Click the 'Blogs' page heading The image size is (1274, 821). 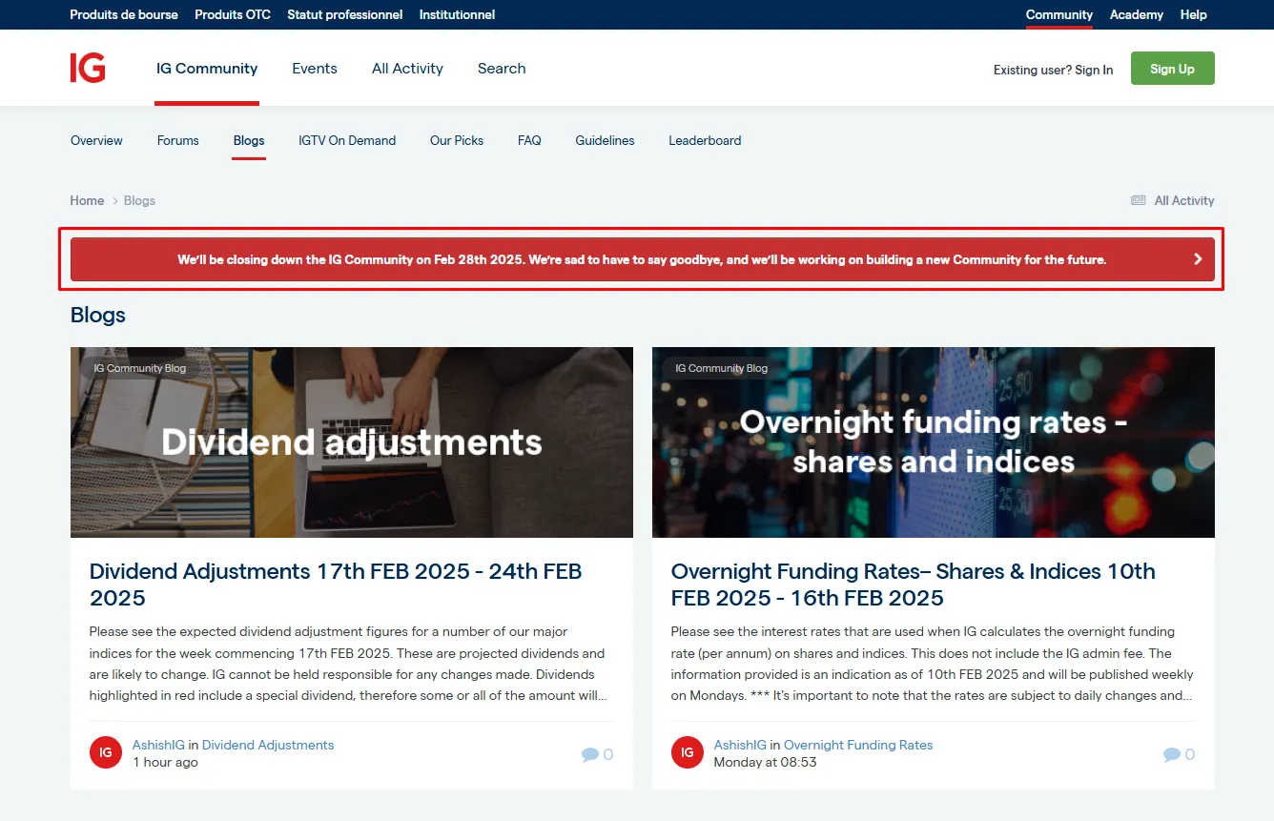click(x=98, y=315)
